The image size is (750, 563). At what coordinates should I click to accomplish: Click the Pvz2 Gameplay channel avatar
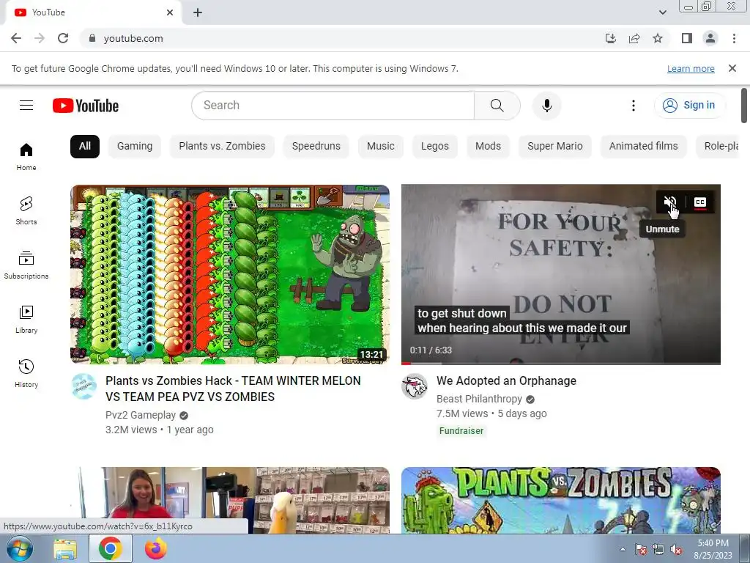click(x=84, y=386)
